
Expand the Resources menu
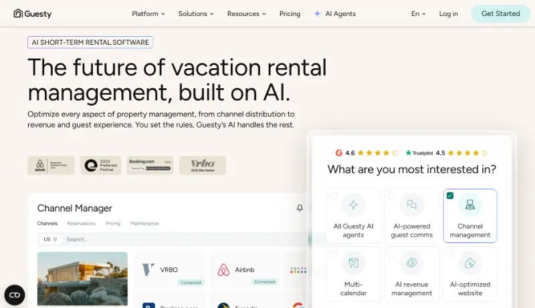pyautogui.click(x=247, y=13)
